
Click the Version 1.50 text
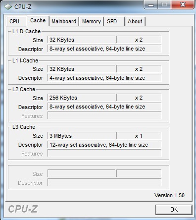click(x=169, y=195)
